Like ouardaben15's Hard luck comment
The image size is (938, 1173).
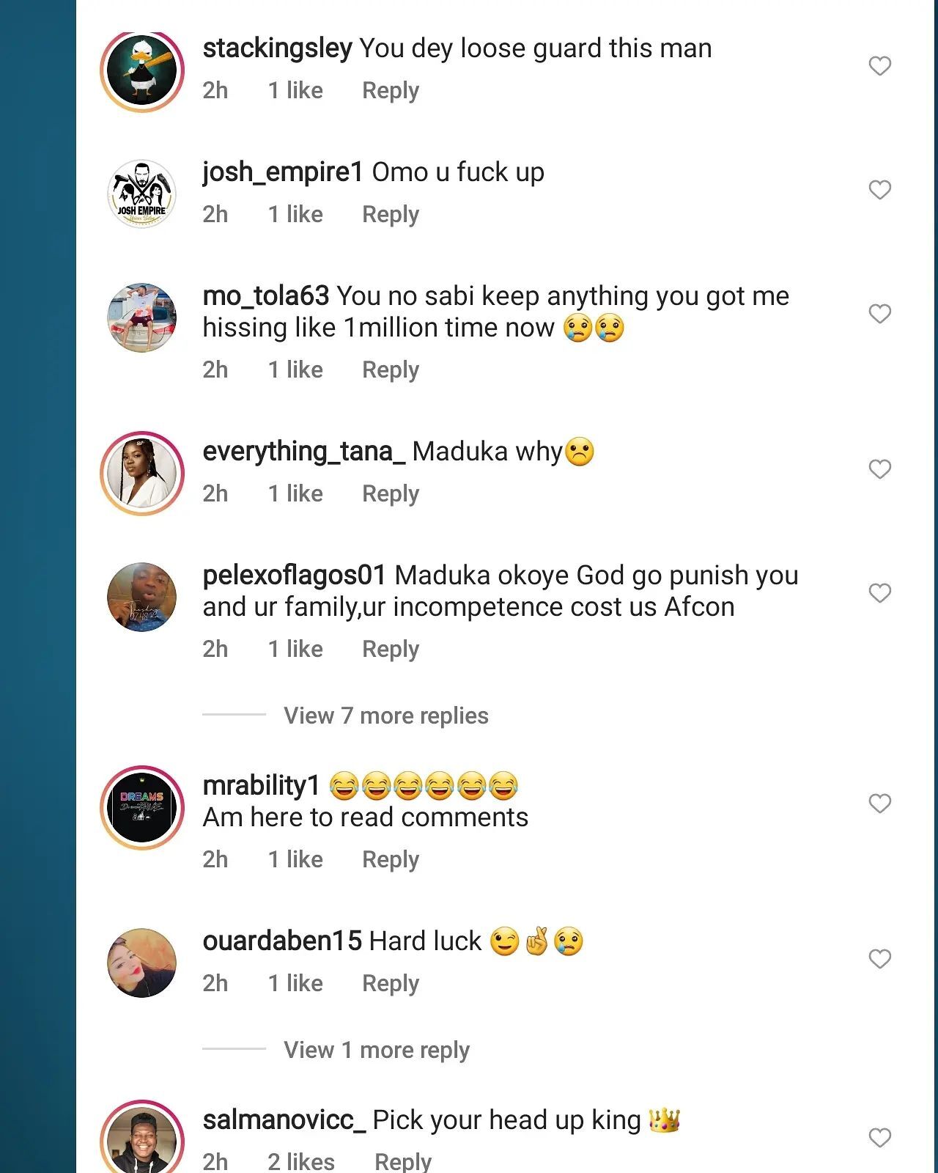(879, 959)
